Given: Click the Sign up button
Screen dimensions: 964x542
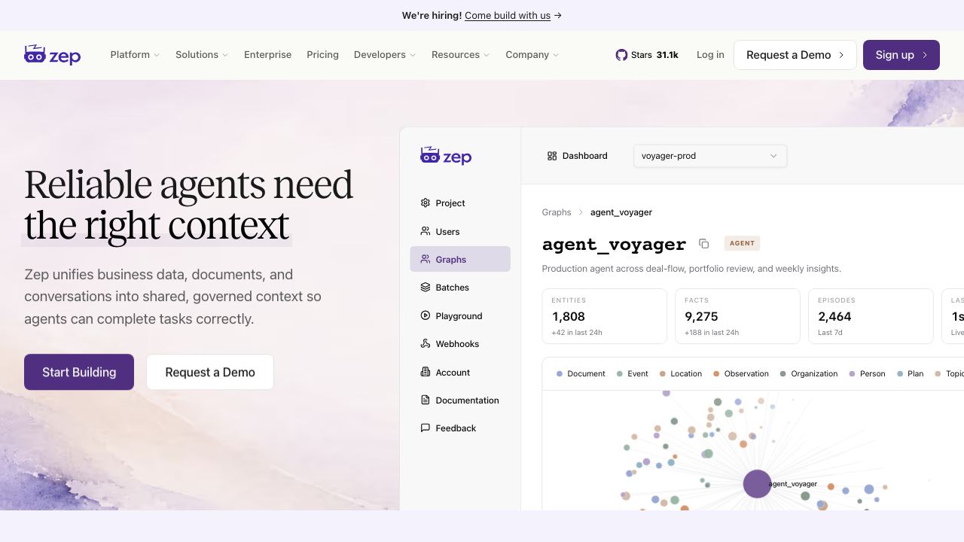Looking at the screenshot, I should 901,55.
